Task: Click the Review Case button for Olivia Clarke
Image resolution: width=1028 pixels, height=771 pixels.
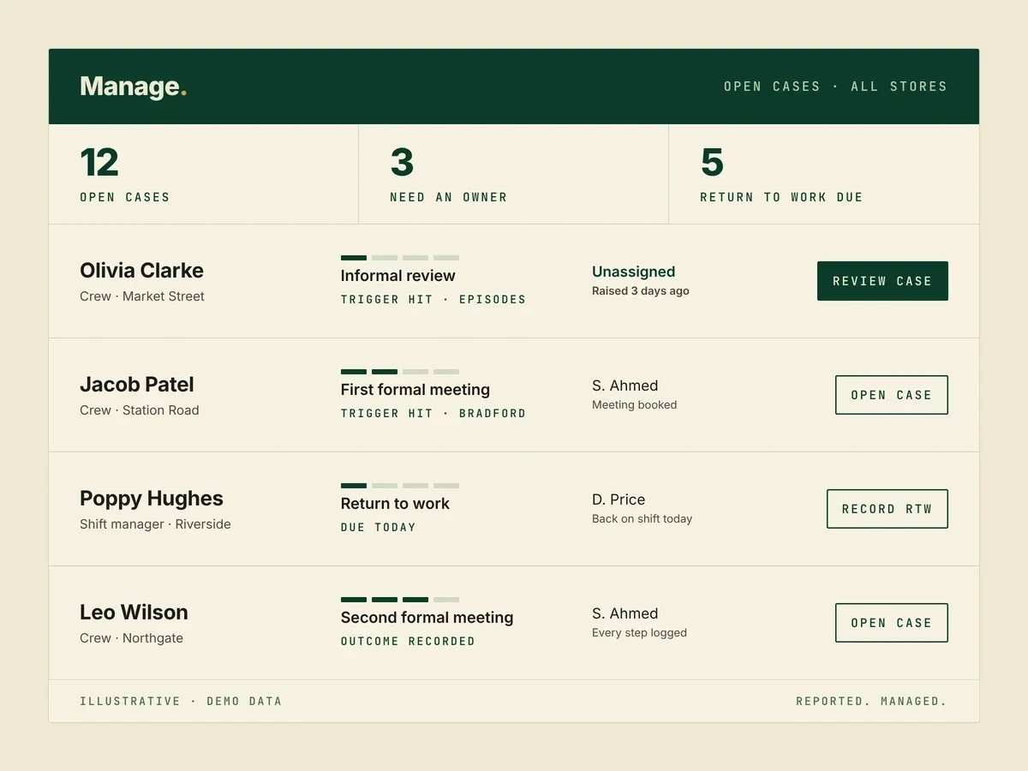Action: pos(882,281)
